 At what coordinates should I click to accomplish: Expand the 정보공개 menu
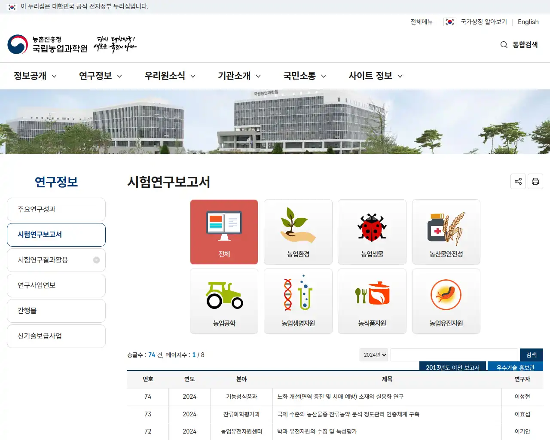tap(35, 76)
